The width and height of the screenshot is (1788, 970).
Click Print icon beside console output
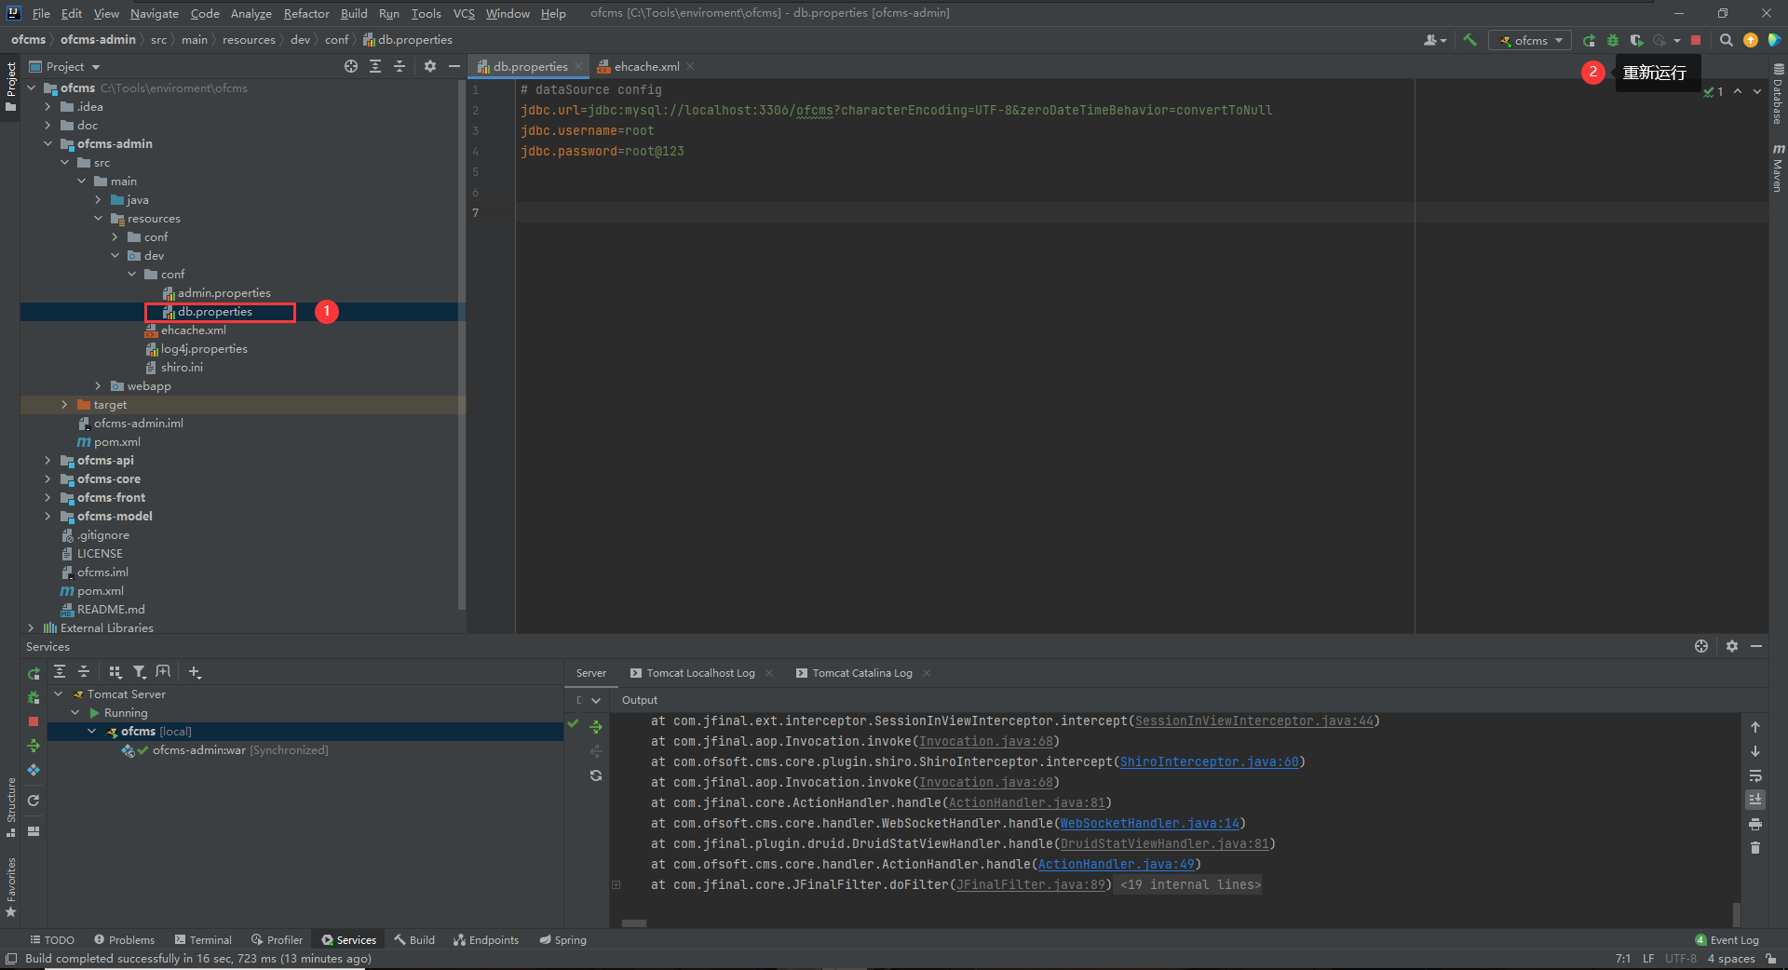(x=1755, y=824)
